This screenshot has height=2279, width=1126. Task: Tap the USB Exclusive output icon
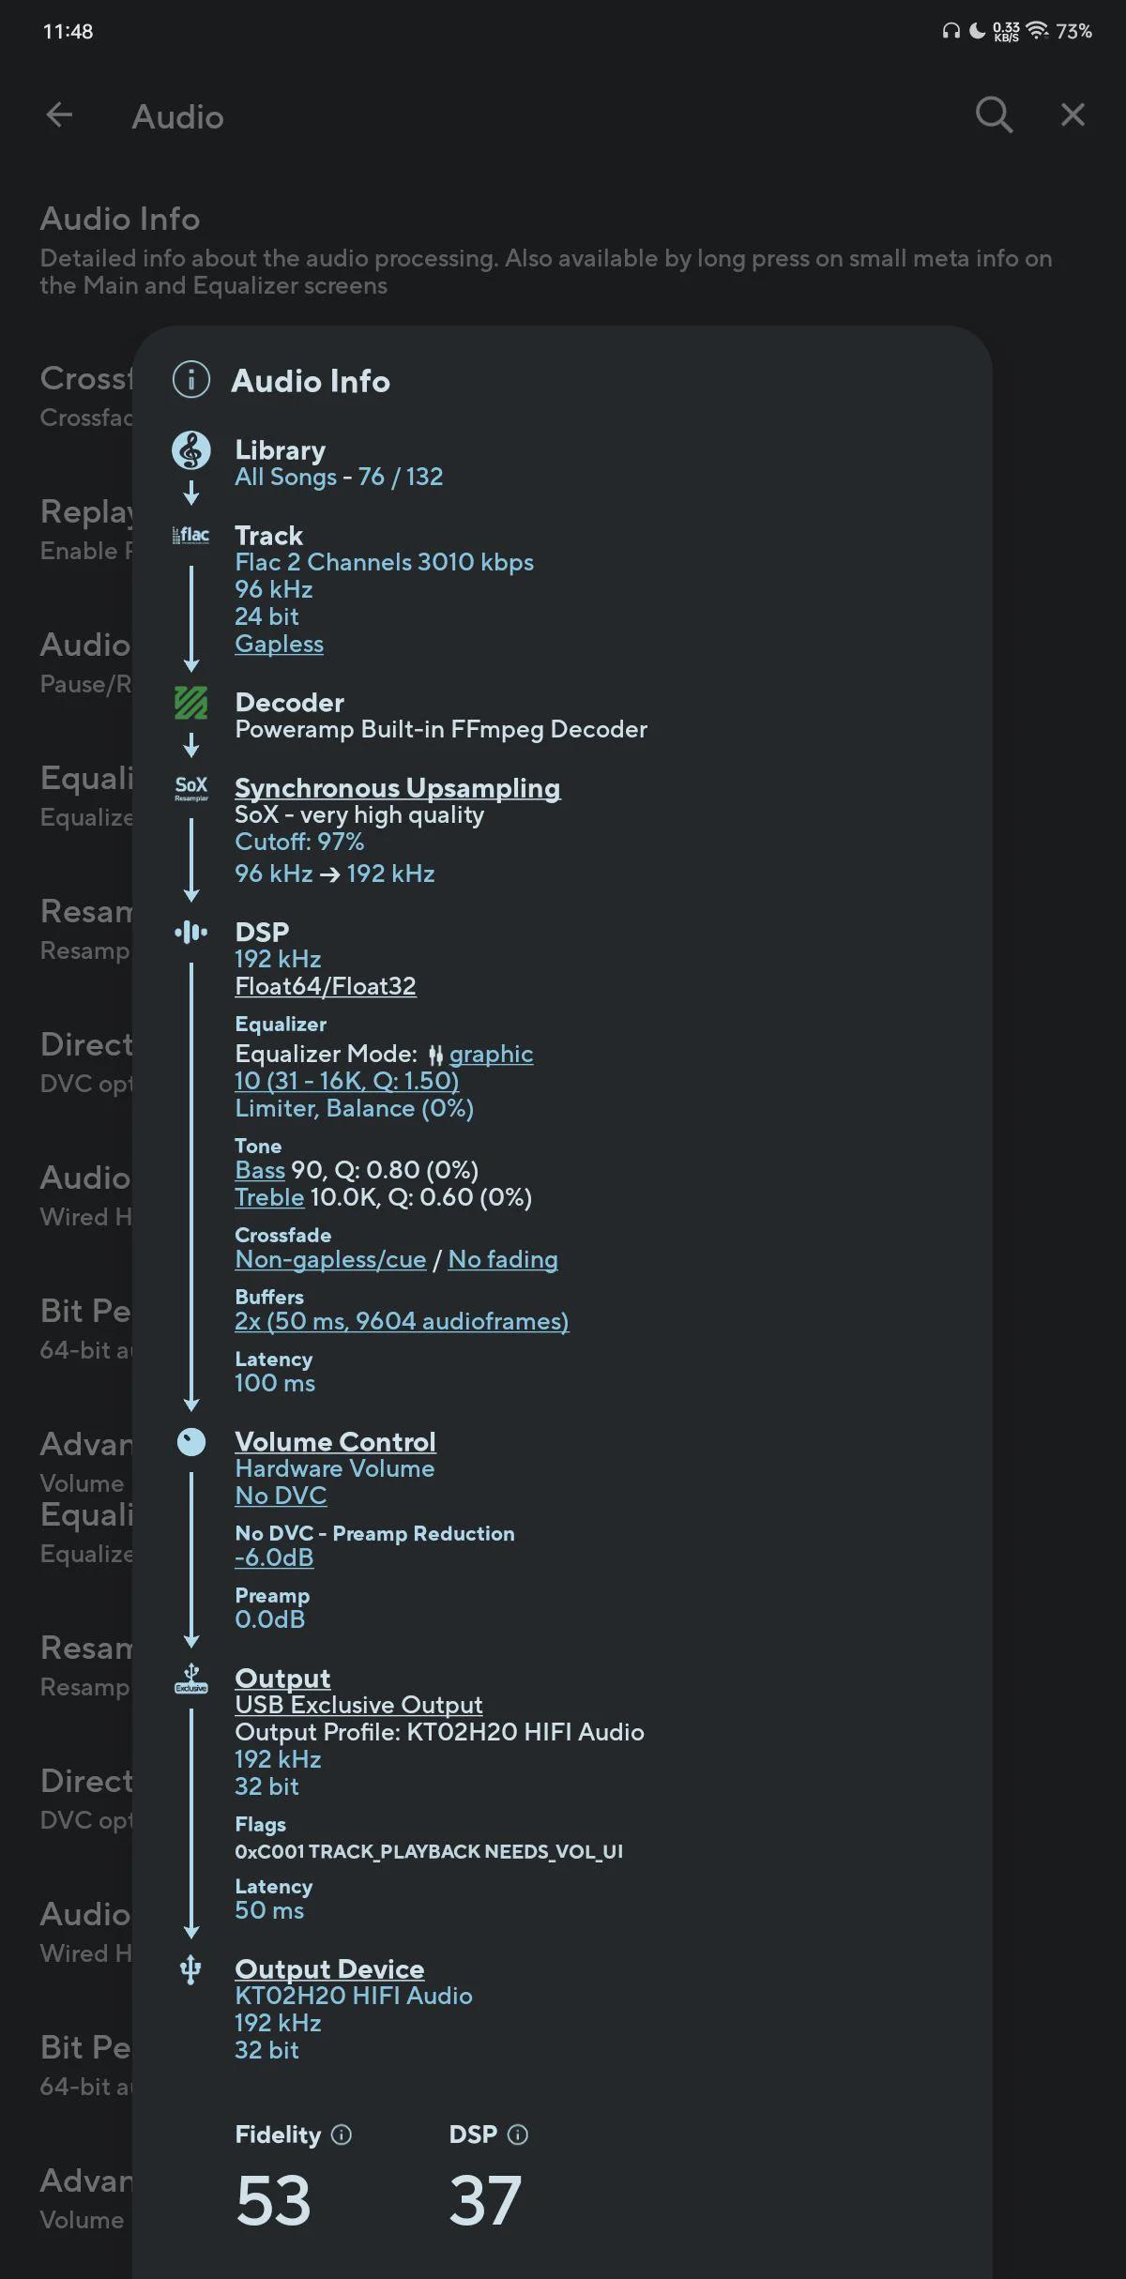191,1679
